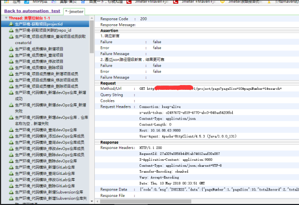Click pass icon beside 修改GitLab仓库

(11, 180)
